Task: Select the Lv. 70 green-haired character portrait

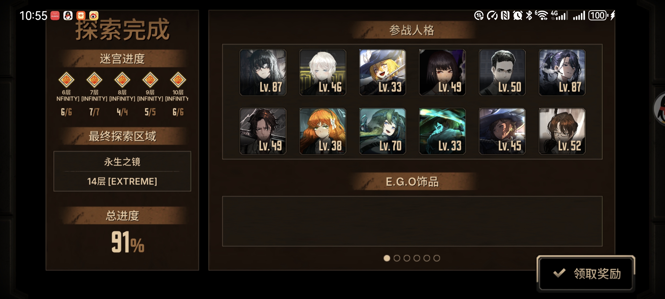Action: 382,131
